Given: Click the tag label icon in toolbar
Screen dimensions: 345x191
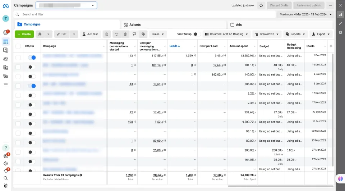Looking at the screenshot, I should point(143,34).
